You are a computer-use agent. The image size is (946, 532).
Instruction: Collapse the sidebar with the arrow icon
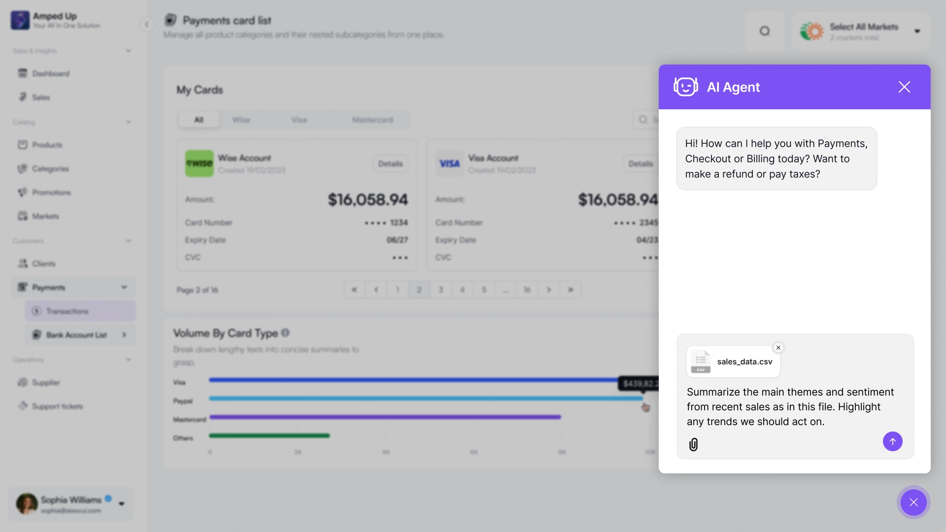(x=146, y=24)
